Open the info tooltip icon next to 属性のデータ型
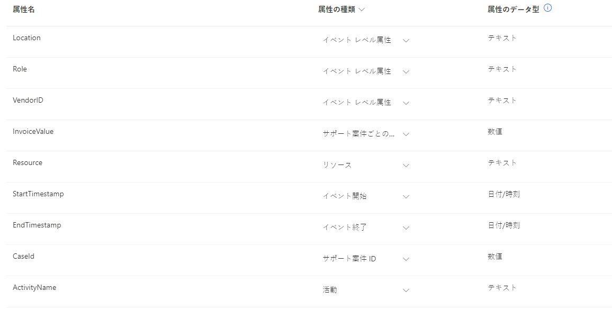The image size is (612, 310). coord(548,7)
